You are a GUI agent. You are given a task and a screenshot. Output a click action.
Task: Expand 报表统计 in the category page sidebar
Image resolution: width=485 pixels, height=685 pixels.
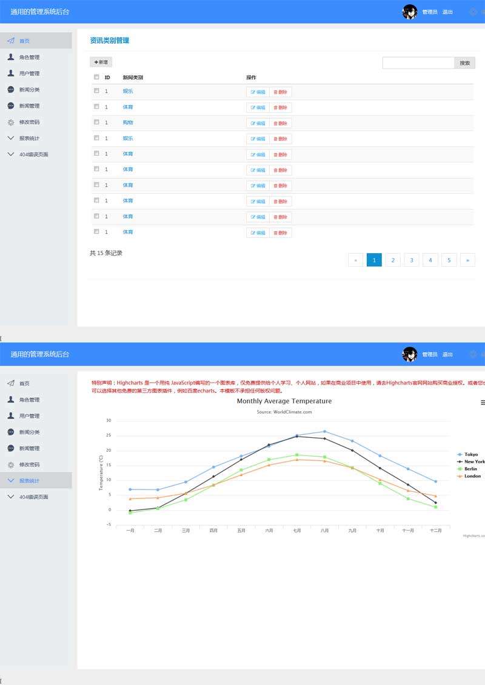(x=11, y=138)
